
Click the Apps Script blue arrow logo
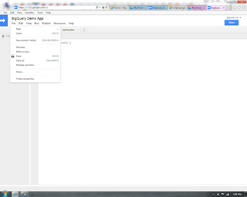pyautogui.click(x=3, y=20)
